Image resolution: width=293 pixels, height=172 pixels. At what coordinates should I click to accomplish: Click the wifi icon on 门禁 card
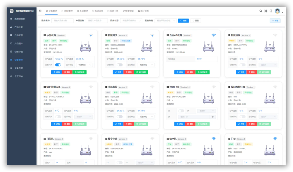coord(275,139)
